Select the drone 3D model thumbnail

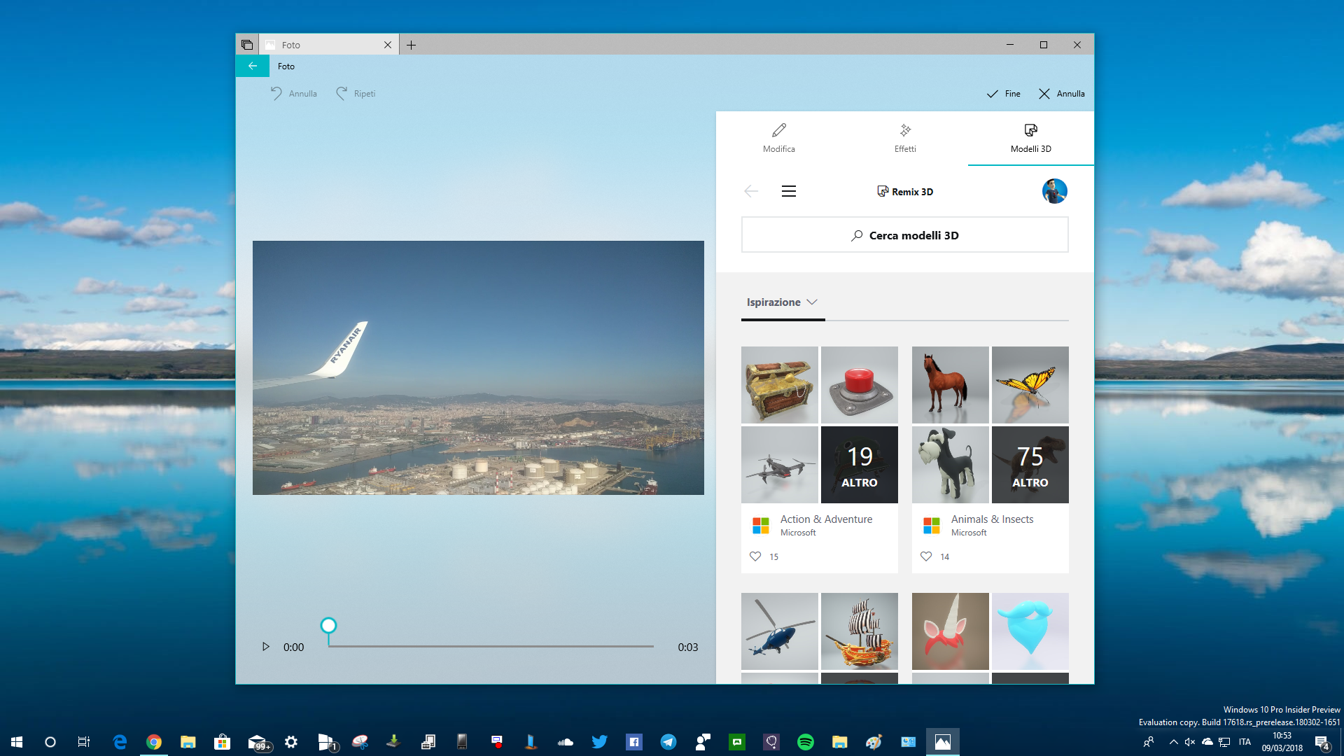780,465
